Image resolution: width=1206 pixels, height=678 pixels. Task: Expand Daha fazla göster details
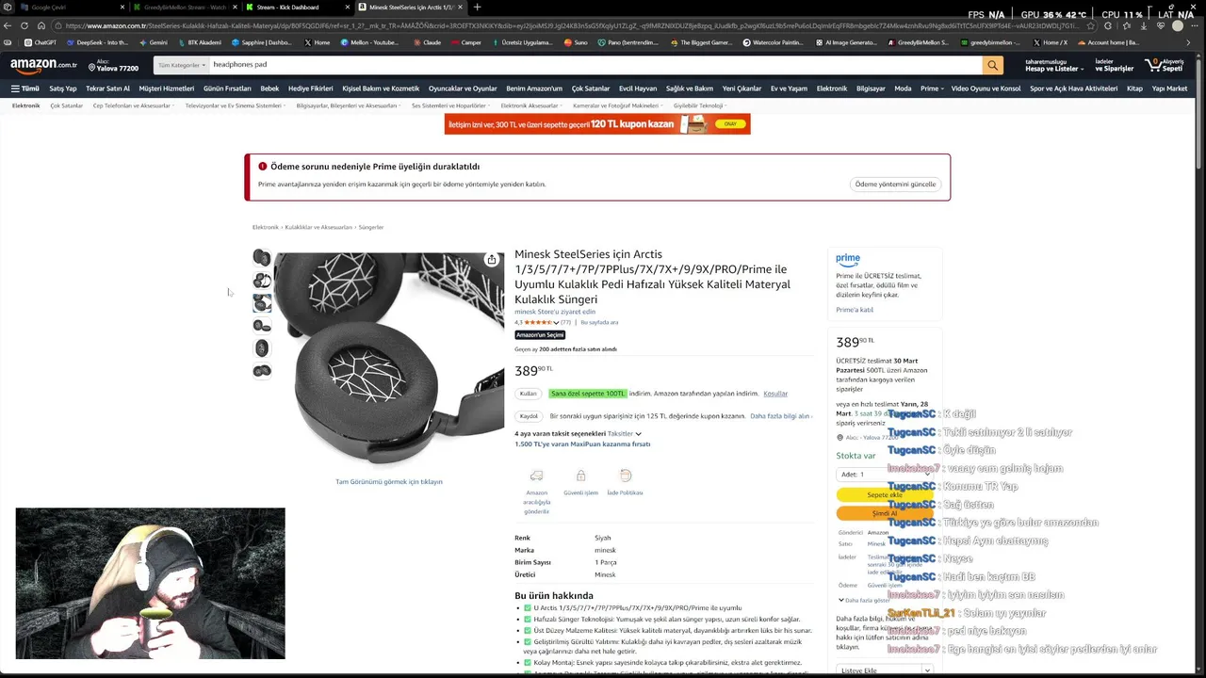pyautogui.click(x=864, y=600)
